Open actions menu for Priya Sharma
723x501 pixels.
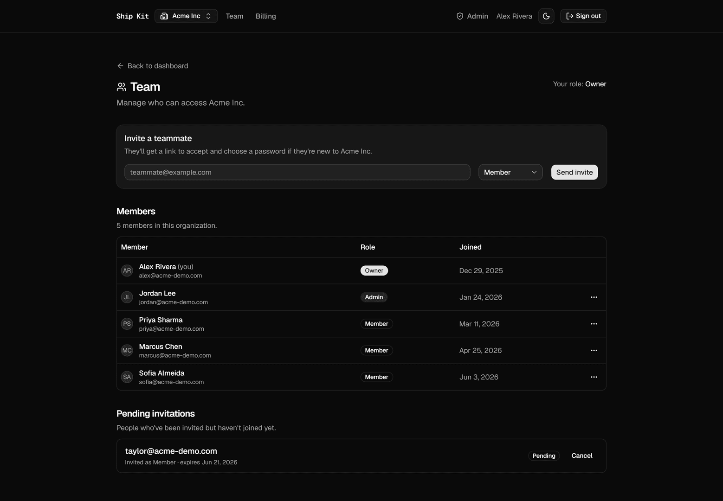594,324
